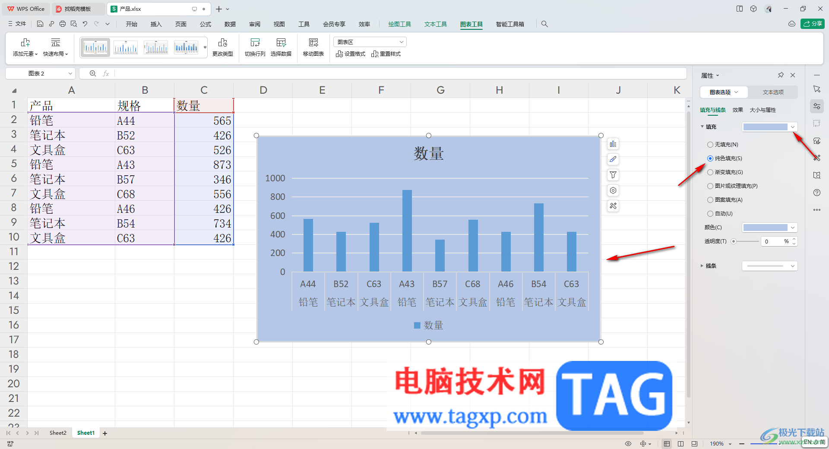Click the zoom out minus in status bar
The height and width of the screenshot is (449, 829).
tap(742, 443)
